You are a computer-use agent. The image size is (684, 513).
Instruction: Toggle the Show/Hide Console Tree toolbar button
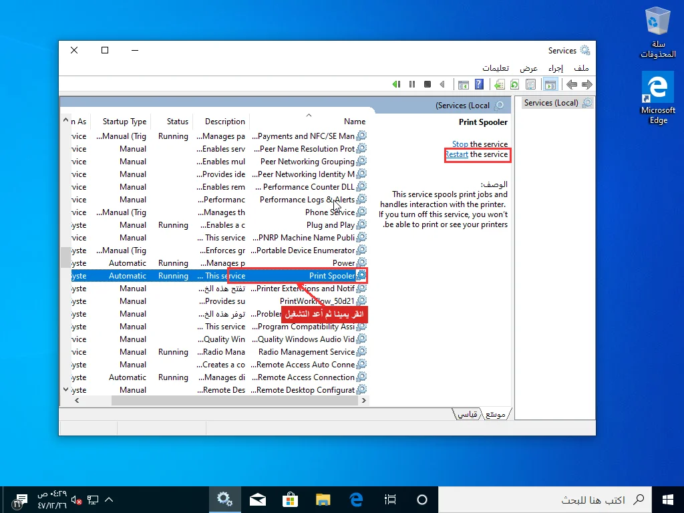550,84
